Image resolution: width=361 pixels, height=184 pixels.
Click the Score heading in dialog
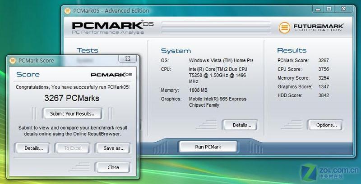pos(28,75)
